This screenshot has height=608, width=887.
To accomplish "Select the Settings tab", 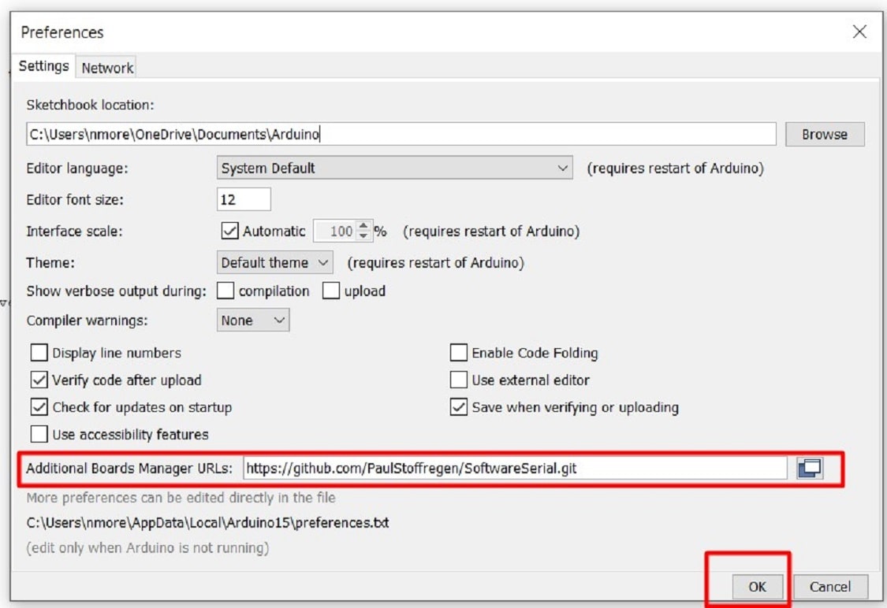I will 43,66.
